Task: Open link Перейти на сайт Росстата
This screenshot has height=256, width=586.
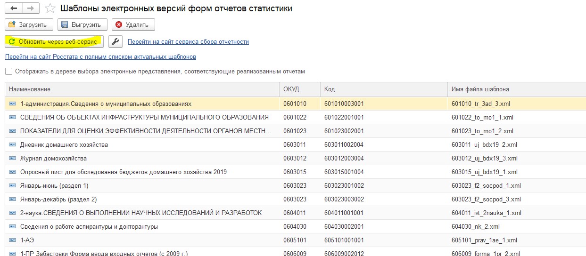Action: 100,56
